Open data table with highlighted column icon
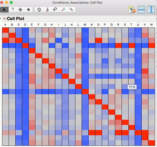This screenshot has width=157, height=147. pos(151,9)
